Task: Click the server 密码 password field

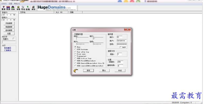Action: 122,44
